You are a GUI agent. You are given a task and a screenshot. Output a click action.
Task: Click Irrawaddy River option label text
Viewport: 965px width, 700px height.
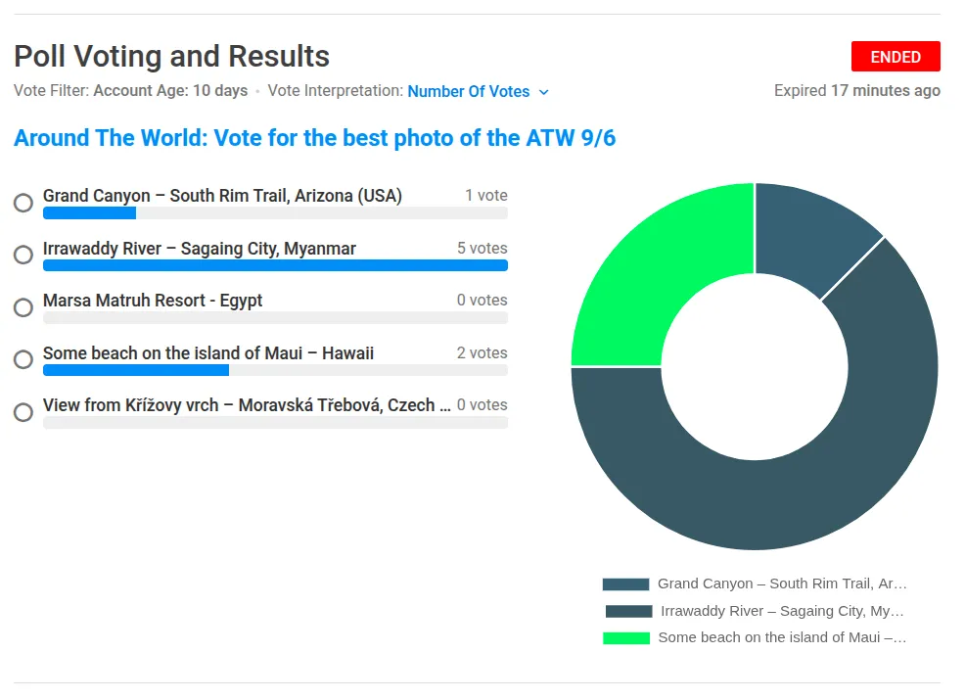[x=200, y=249]
